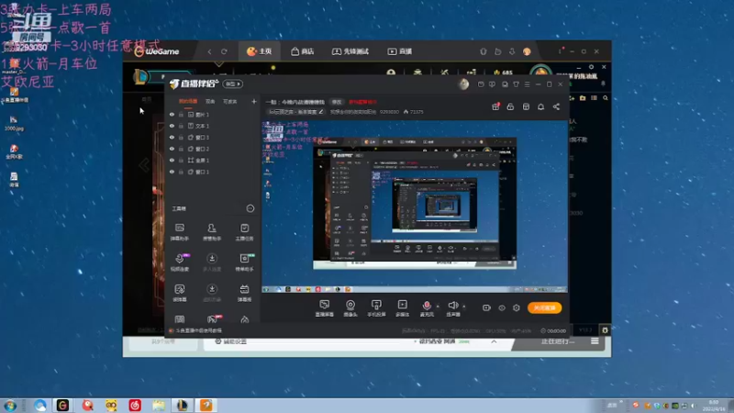Toggle the preview eye icon near stream button
734x413 pixels.
[502, 307]
